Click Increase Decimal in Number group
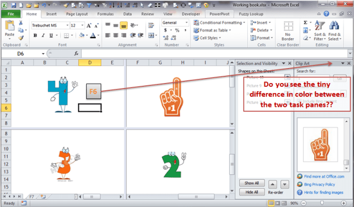 point(166,38)
